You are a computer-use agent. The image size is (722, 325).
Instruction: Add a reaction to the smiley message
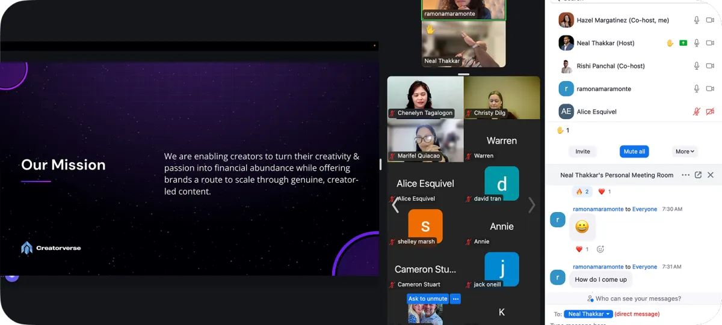pos(600,249)
